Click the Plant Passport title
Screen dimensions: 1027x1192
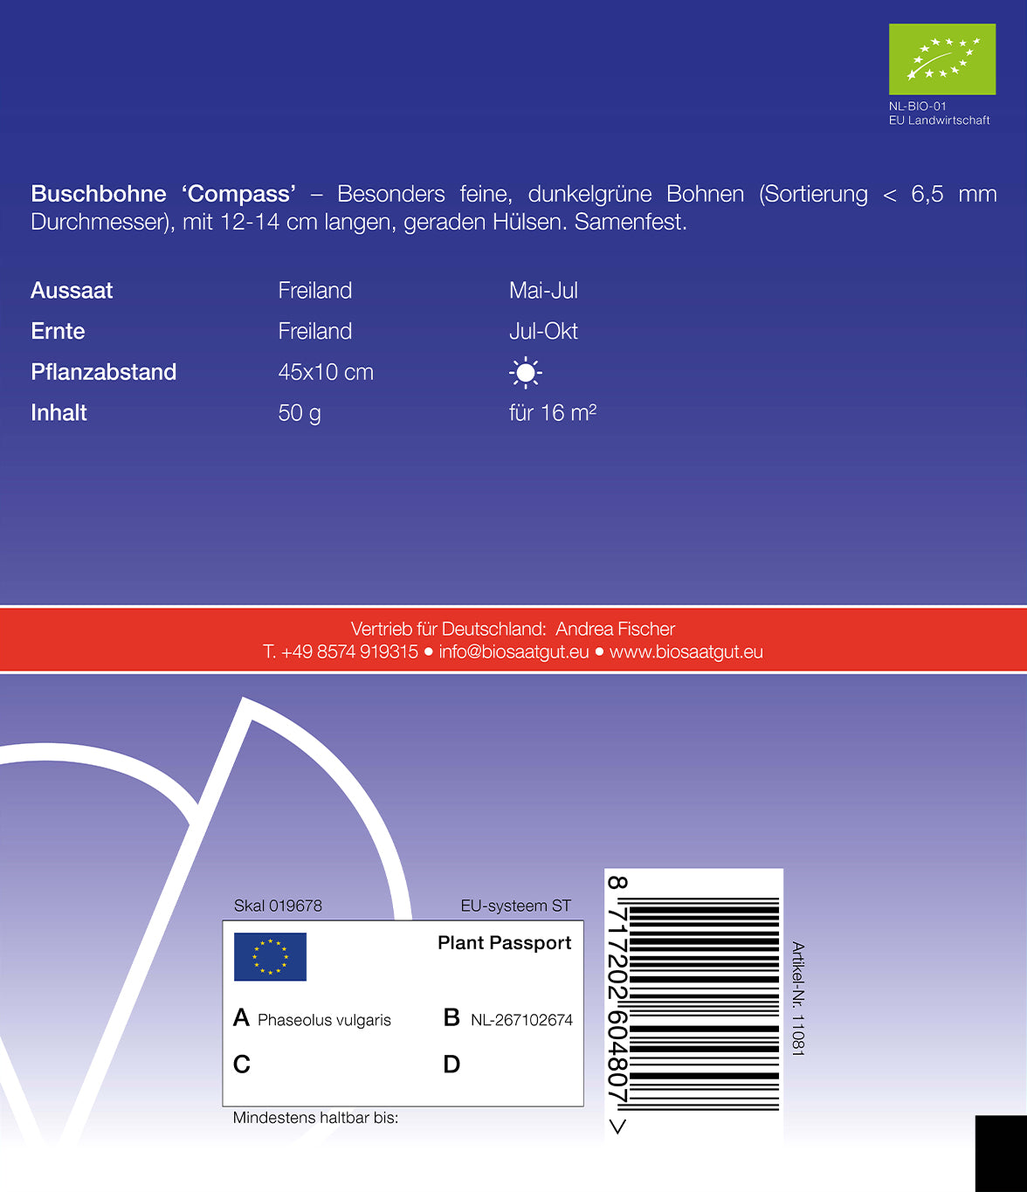pyautogui.click(x=504, y=943)
